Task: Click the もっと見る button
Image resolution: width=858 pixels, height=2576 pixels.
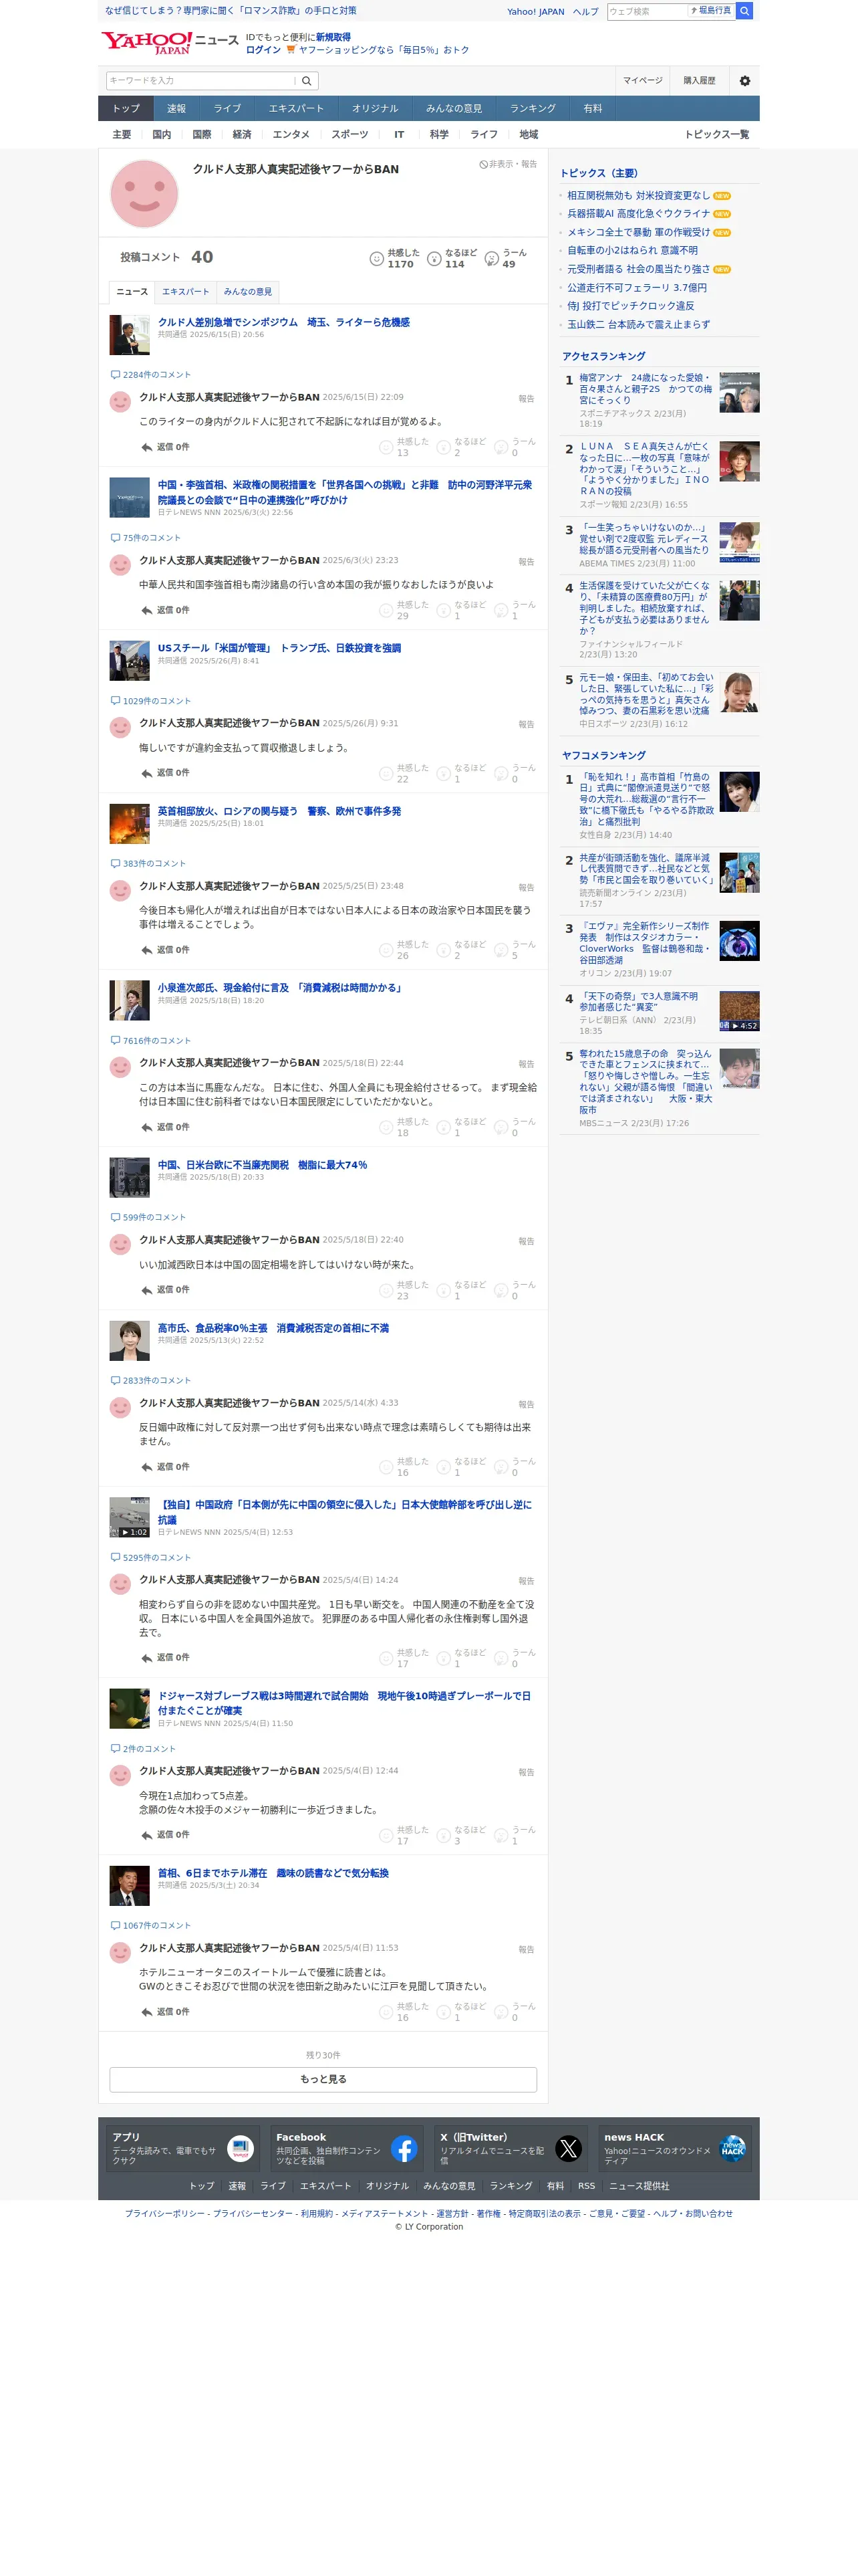Action: 323,2079
